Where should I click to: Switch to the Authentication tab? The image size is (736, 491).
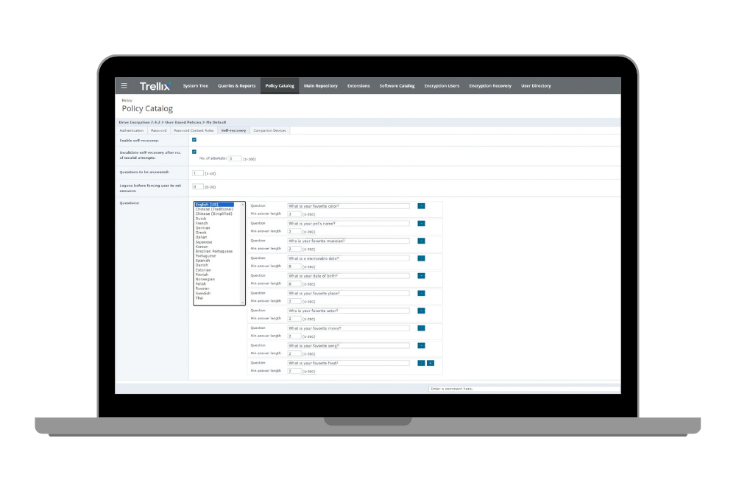(132, 130)
